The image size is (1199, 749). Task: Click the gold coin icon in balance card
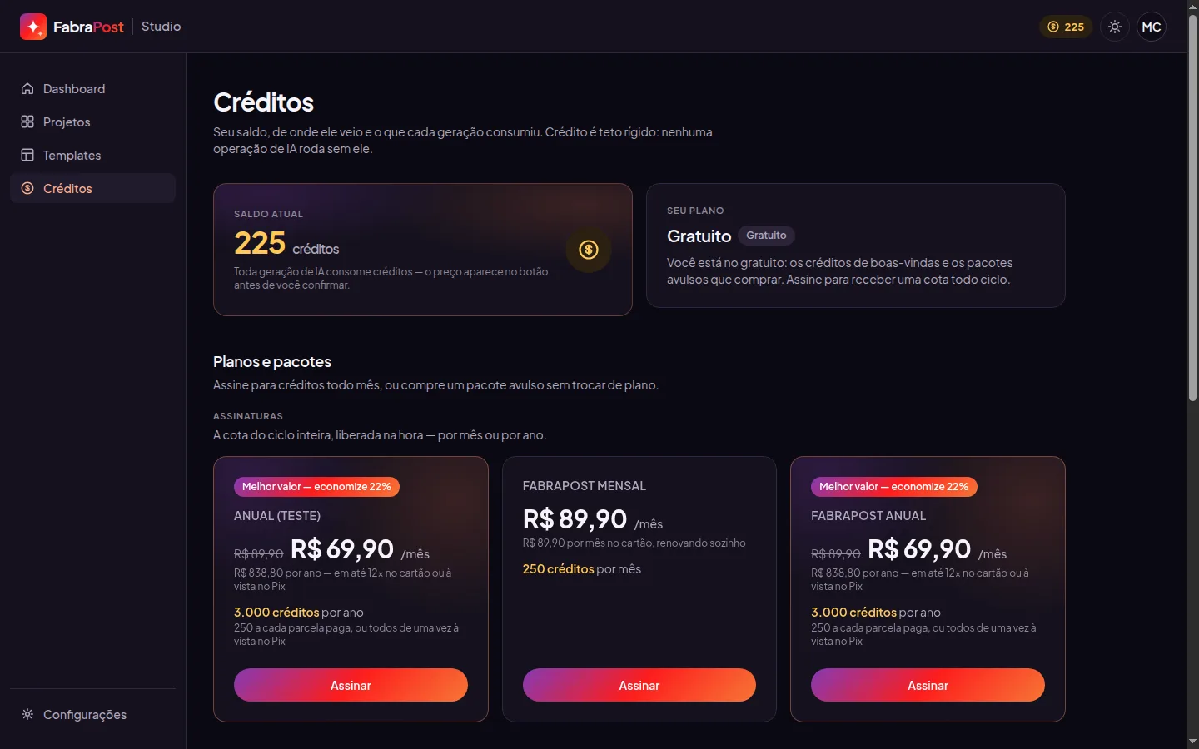click(589, 249)
